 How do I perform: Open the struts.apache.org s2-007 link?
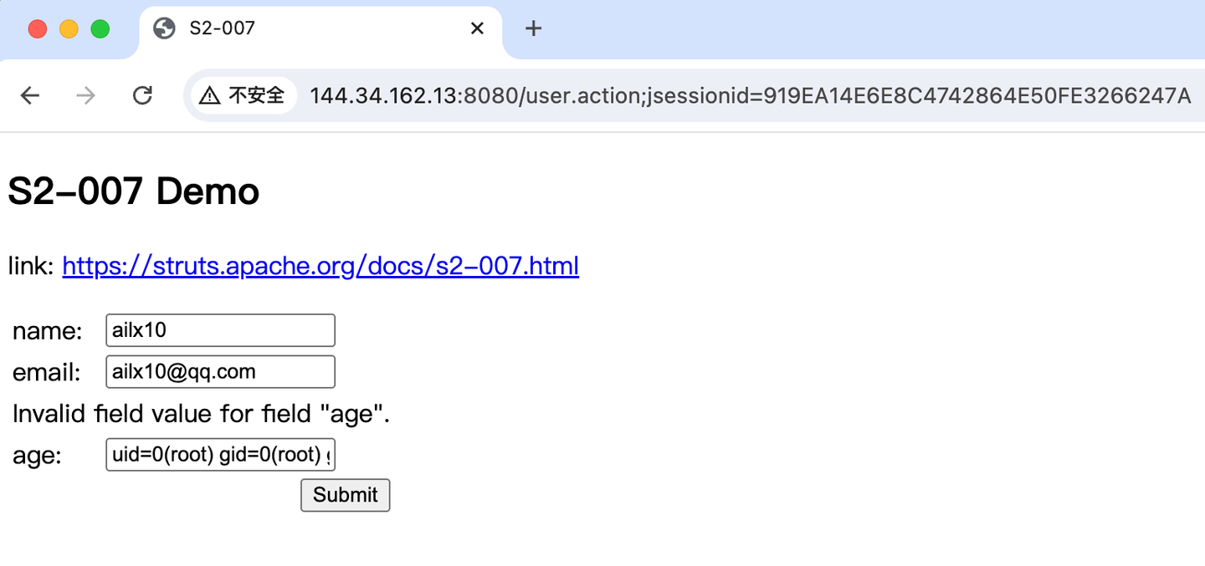320,267
